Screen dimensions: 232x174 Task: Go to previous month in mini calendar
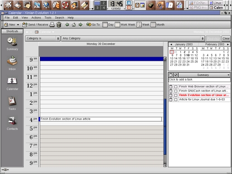(x=171, y=44)
